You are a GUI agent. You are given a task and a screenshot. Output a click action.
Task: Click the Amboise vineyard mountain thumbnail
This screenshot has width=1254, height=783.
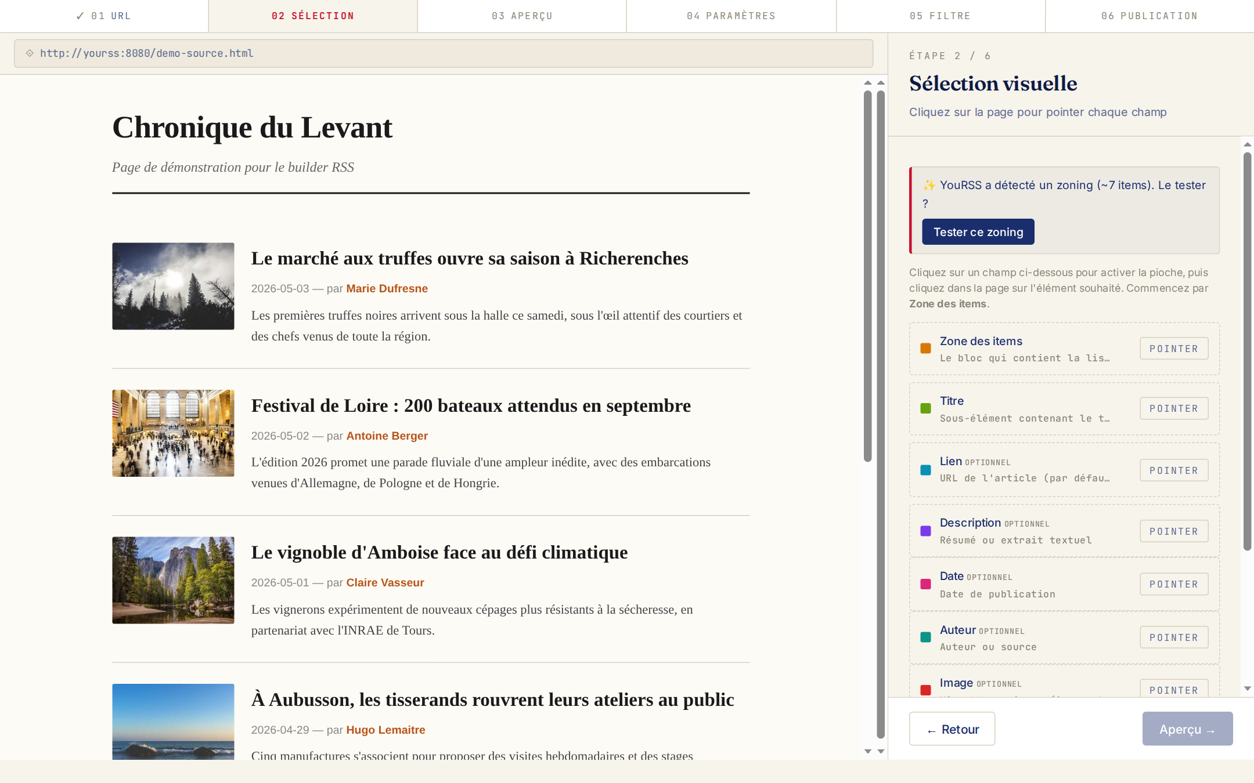tap(173, 580)
